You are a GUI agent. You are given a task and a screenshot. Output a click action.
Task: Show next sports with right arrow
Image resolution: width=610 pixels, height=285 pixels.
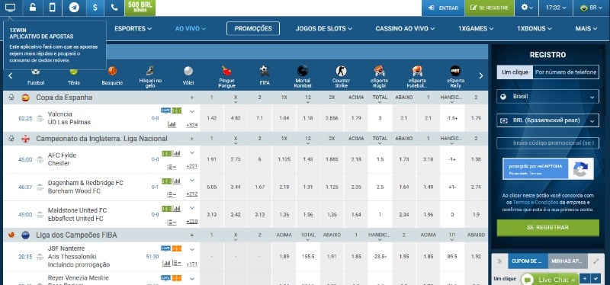point(481,75)
